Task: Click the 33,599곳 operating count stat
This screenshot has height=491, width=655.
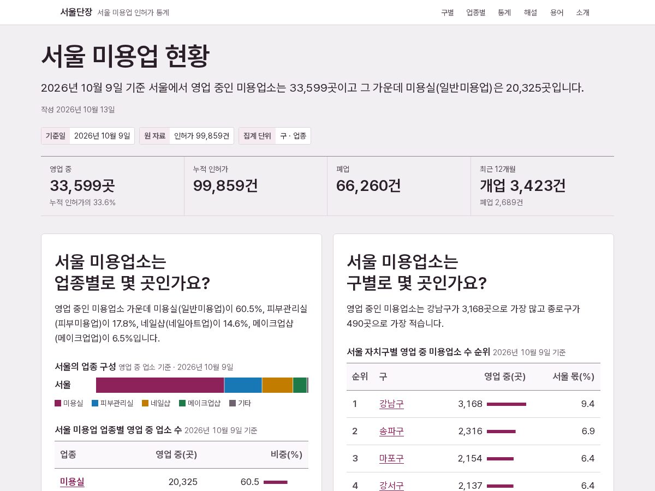Action: click(82, 185)
